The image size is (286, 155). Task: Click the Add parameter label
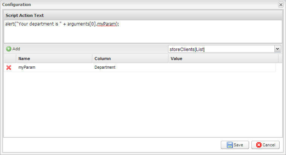coord(16,49)
